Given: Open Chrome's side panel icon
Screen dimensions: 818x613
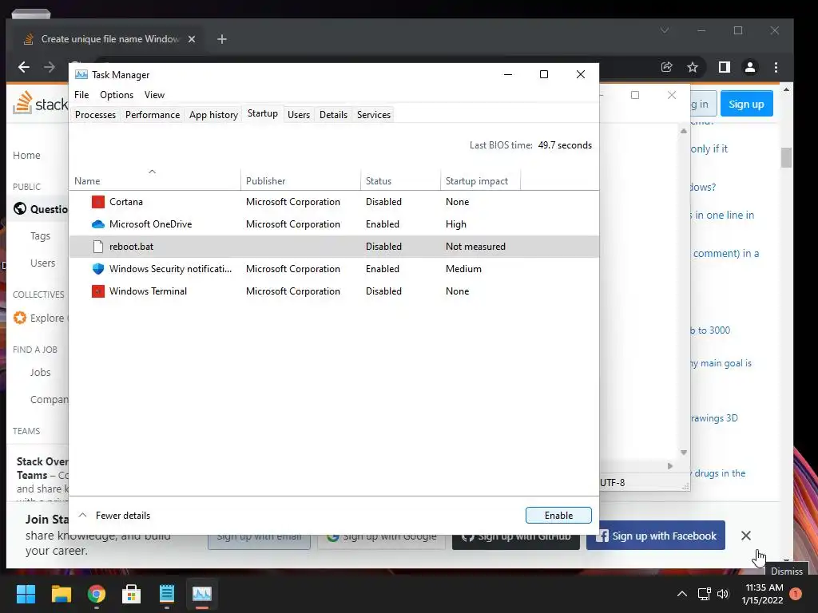Looking at the screenshot, I should click(724, 67).
